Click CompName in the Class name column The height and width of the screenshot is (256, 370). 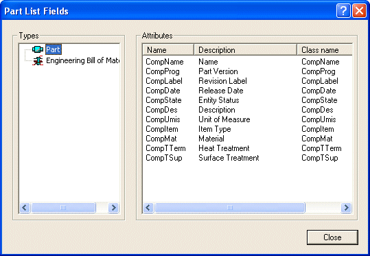(x=321, y=62)
